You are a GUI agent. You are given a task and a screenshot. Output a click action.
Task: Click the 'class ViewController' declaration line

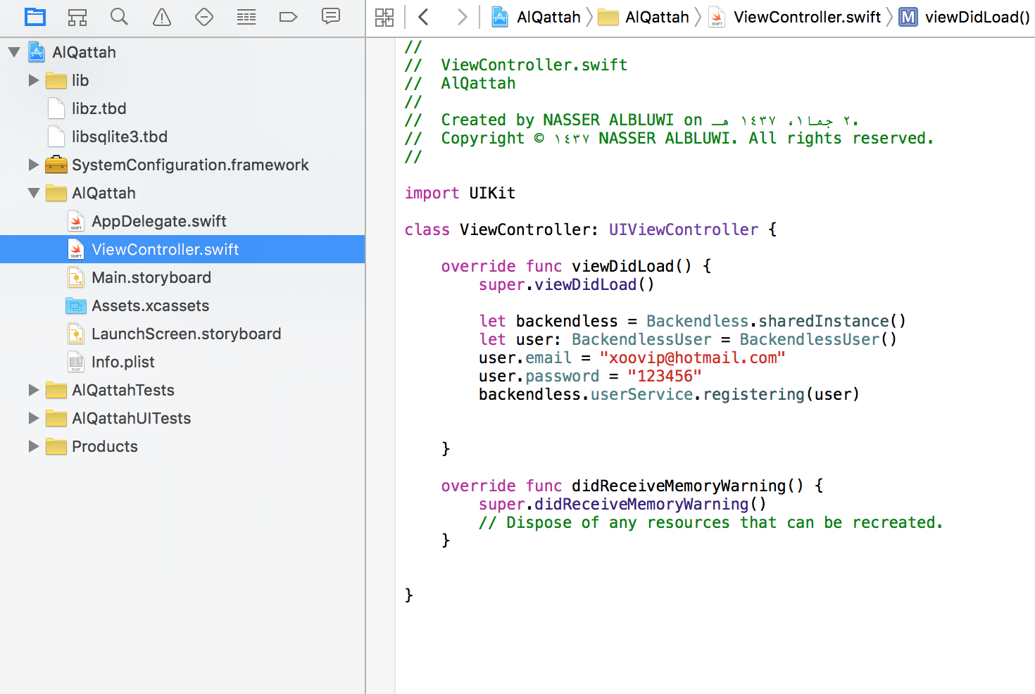[590, 229]
